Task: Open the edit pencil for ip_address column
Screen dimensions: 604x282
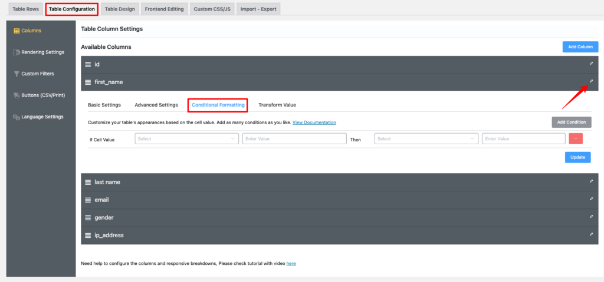Action: click(x=591, y=234)
